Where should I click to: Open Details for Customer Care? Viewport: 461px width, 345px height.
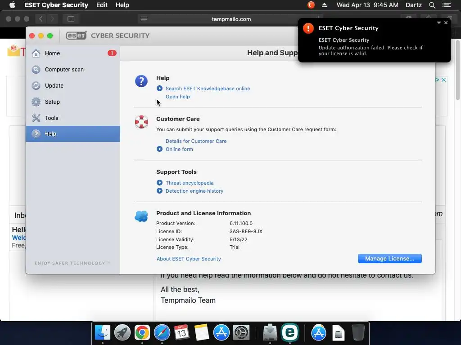[196, 141]
